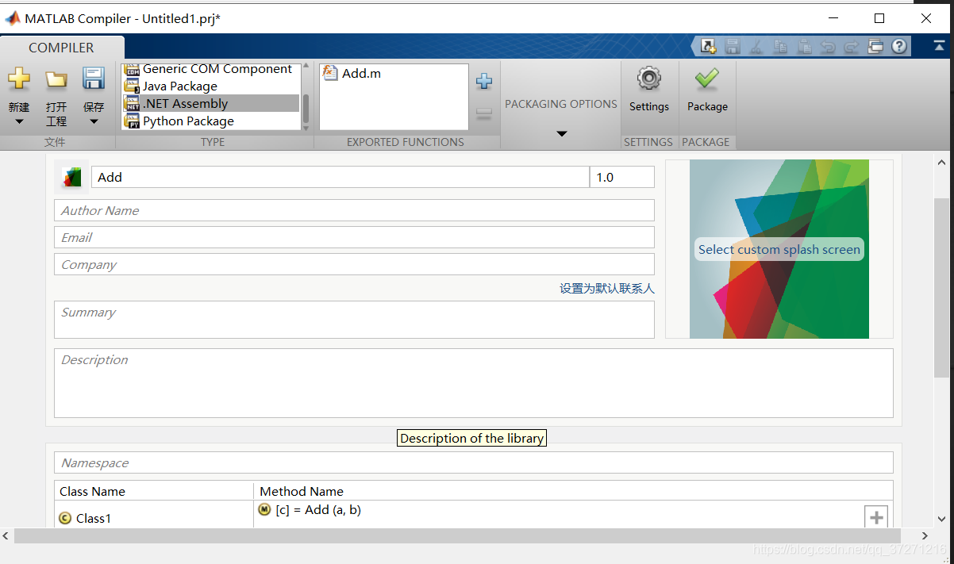
Task: Click the redo arrow icon
Action: pyautogui.click(x=852, y=47)
